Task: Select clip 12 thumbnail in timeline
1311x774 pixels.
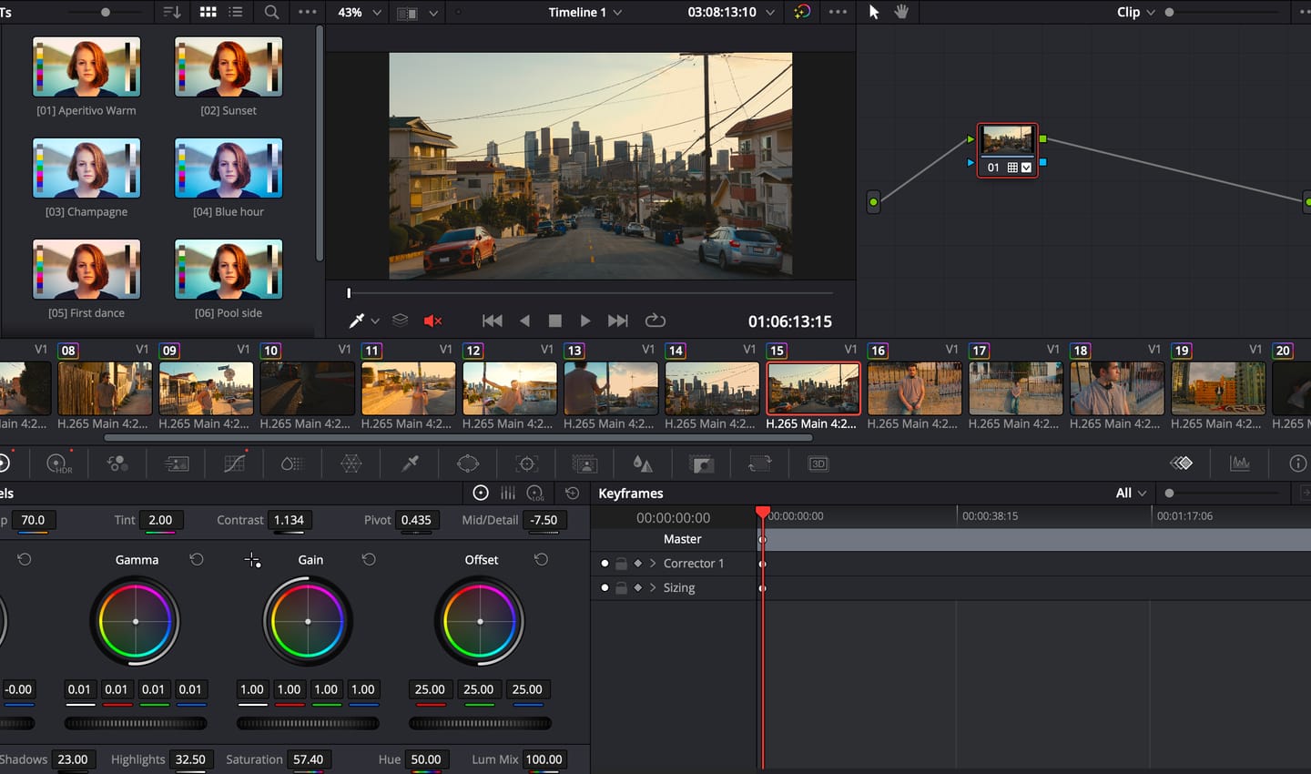Action: click(510, 389)
